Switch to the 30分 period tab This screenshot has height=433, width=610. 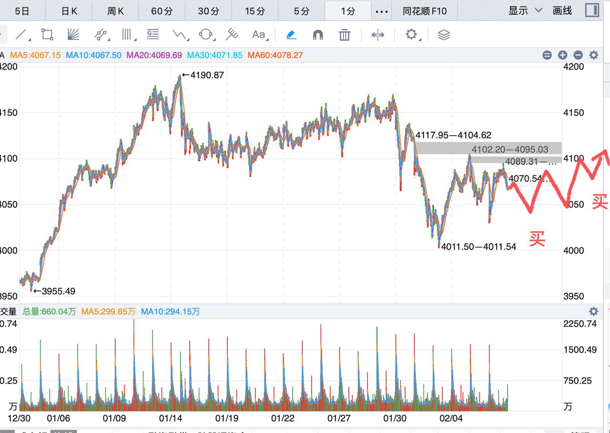pyautogui.click(x=209, y=10)
